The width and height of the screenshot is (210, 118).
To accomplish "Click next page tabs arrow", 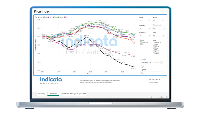I will pyautogui.click(x=35, y=94).
